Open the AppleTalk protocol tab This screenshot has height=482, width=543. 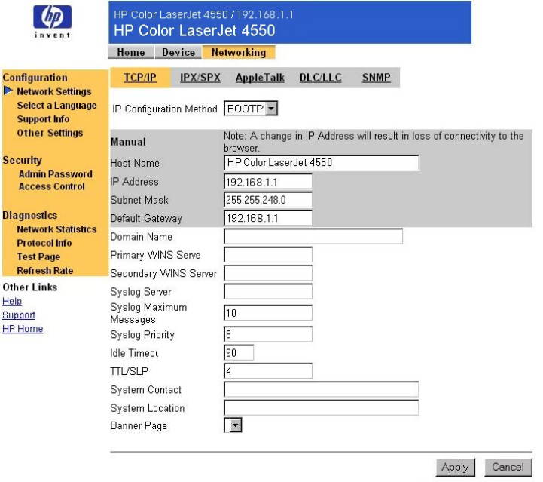[260, 78]
